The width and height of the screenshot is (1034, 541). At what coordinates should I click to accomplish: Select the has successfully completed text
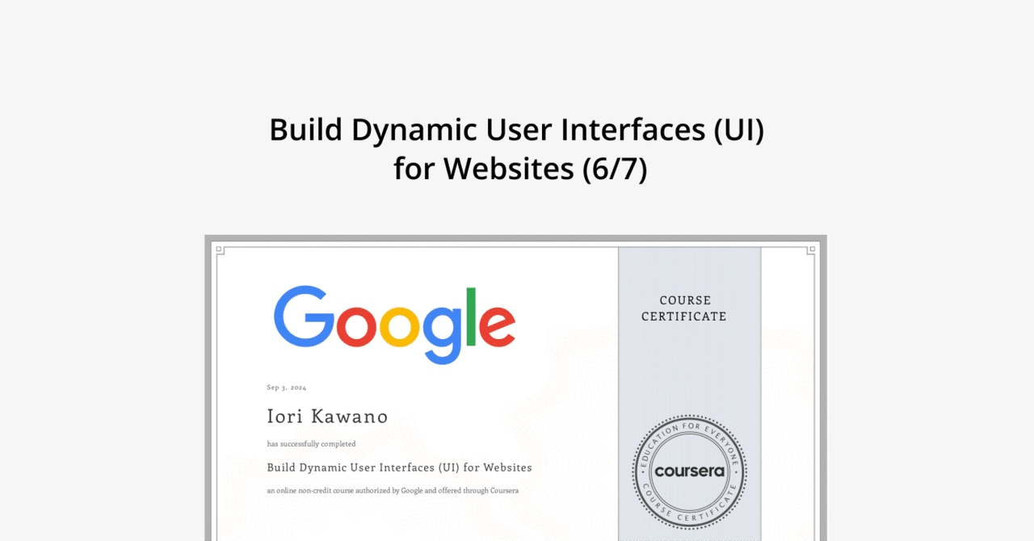point(311,443)
